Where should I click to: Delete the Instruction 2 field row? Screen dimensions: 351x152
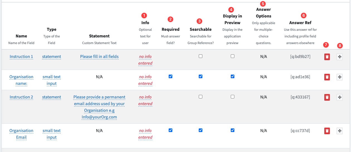pyautogui.click(x=327, y=97)
